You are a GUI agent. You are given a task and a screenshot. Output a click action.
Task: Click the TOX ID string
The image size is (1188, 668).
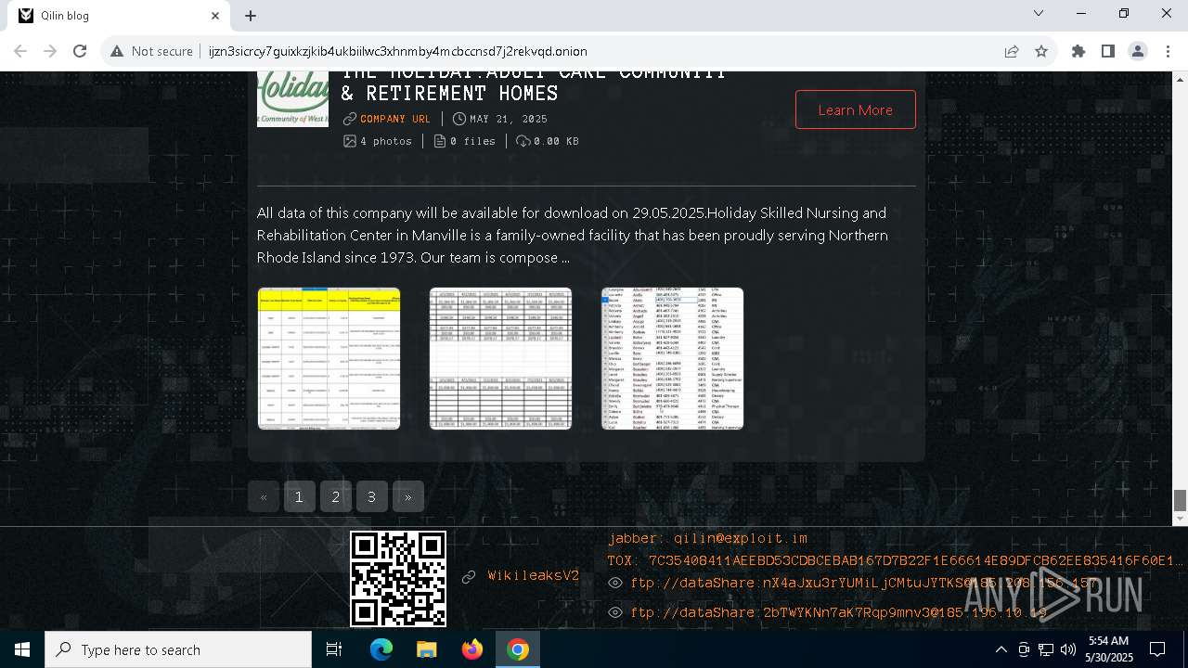pyautogui.click(x=895, y=560)
